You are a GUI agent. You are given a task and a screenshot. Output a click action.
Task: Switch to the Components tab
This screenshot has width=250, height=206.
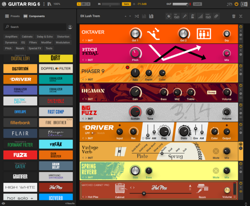click(34, 16)
